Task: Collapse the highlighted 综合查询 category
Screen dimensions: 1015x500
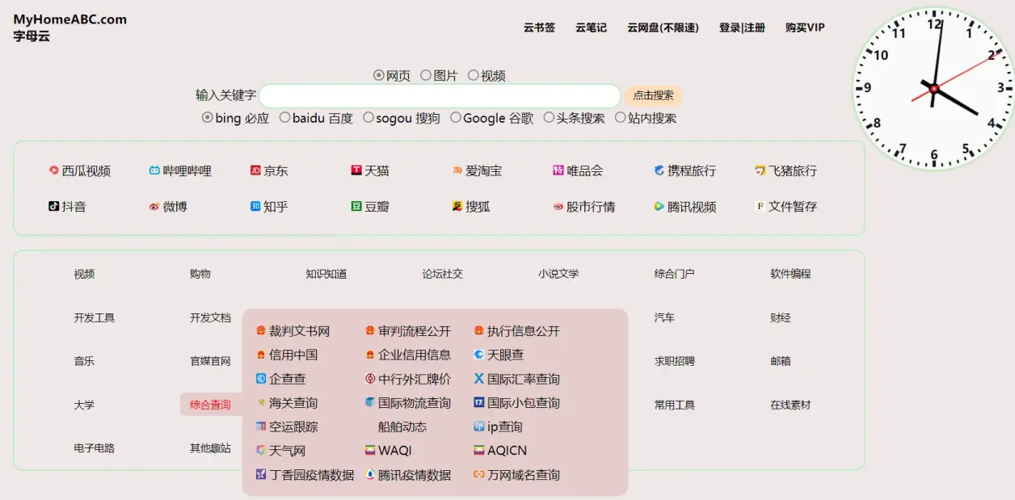Action: tap(210, 405)
